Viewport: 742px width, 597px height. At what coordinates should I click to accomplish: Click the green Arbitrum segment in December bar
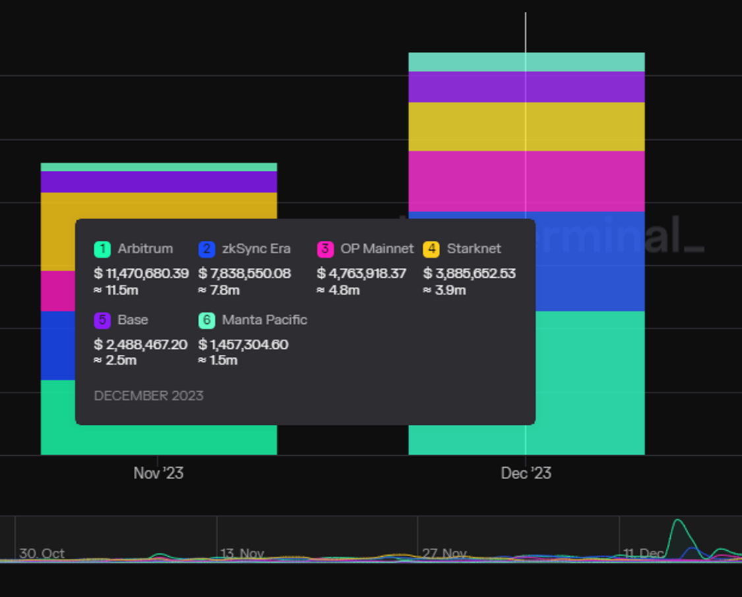click(x=590, y=383)
